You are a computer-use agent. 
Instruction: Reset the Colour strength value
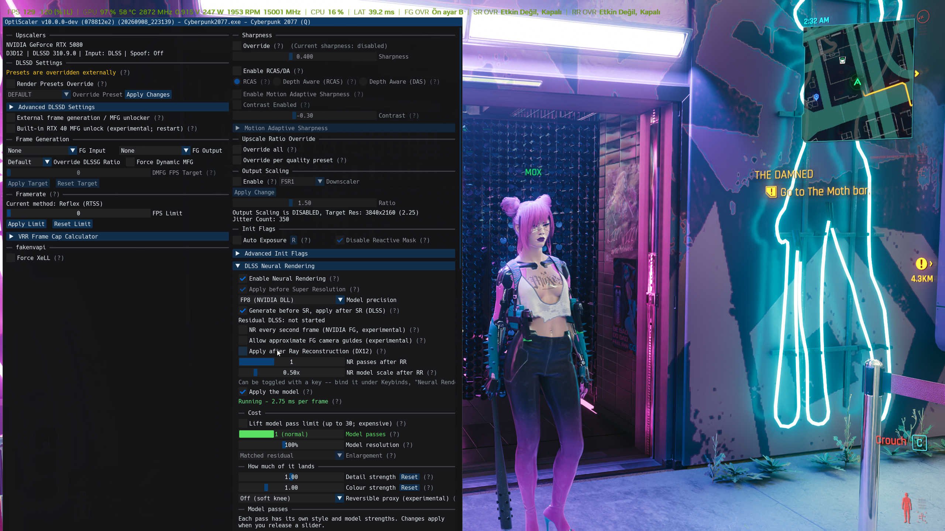409,487
